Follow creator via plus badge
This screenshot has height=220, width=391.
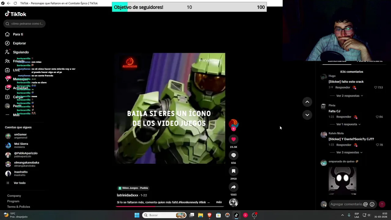(x=233, y=129)
